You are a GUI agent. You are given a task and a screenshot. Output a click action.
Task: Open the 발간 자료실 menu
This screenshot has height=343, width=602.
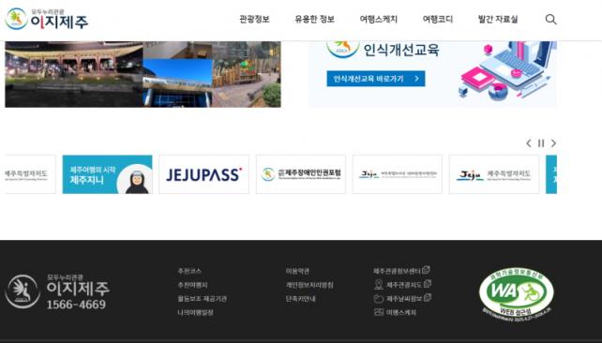tap(498, 19)
